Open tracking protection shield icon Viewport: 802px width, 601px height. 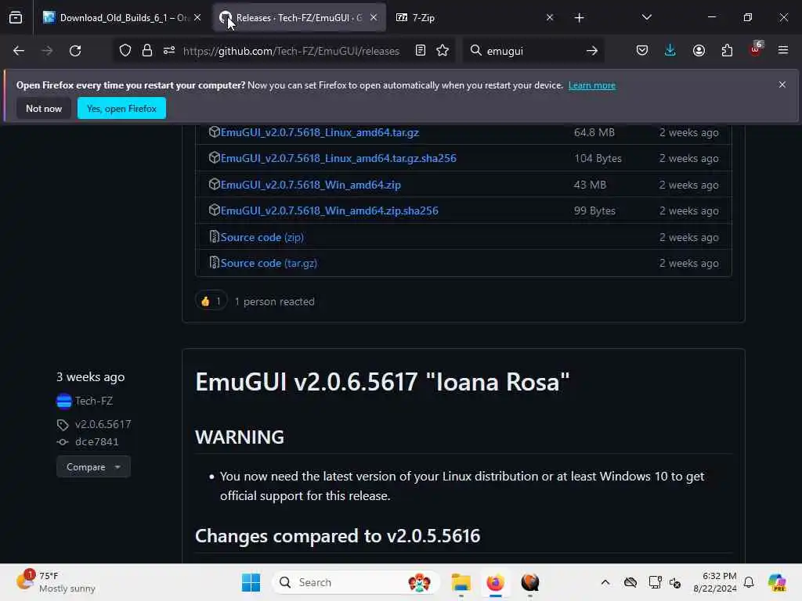coord(125,51)
